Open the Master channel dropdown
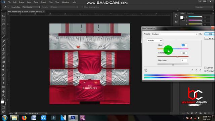This screenshot has height=121, width=215. point(155,41)
